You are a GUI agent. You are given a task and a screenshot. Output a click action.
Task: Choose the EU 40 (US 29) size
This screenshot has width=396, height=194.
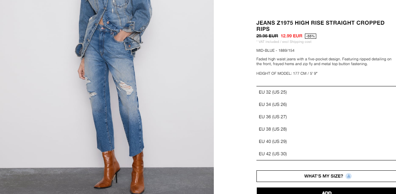click(326, 142)
